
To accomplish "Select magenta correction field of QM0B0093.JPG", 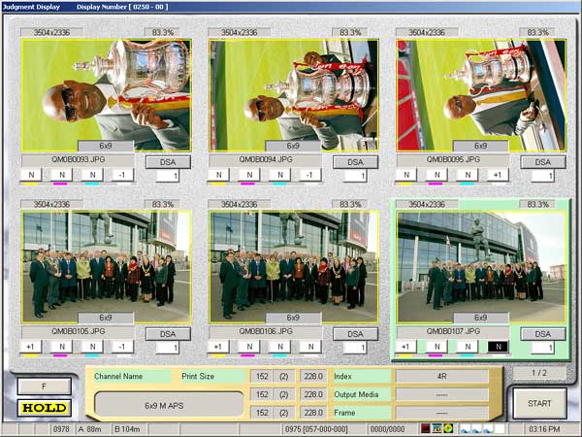I will (x=62, y=175).
